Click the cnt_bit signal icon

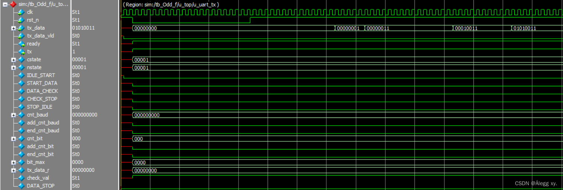click(x=21, y=139)
